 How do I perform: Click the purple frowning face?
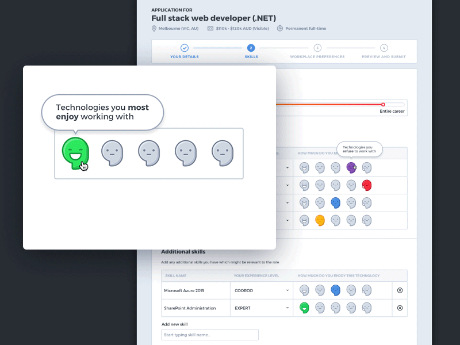(351, 168)
